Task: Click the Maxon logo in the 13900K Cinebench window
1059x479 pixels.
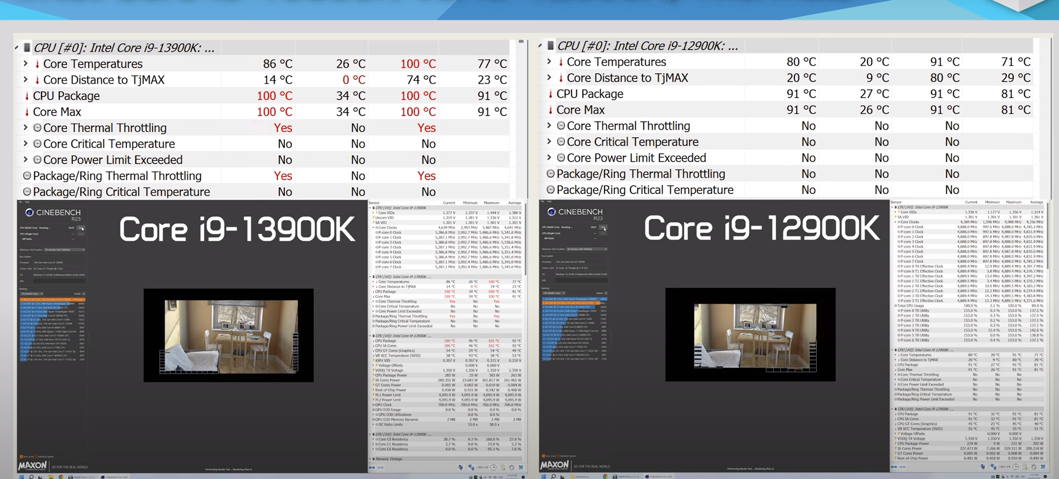Action: point(33,466)
